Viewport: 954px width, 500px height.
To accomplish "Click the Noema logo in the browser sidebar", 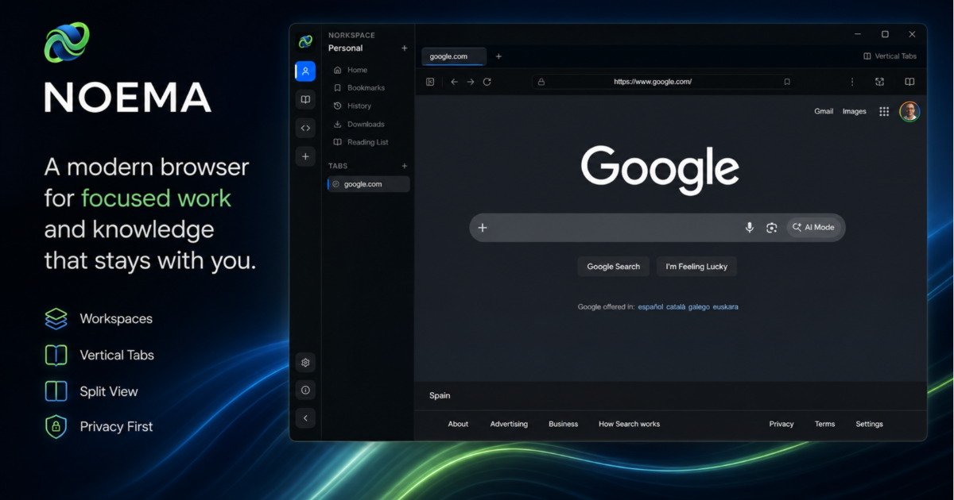I will (x=305, y=41).
